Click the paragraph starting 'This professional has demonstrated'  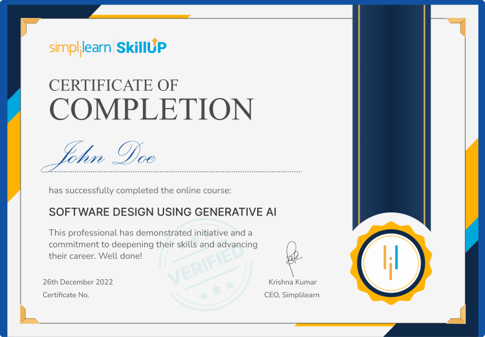(153, 243)
